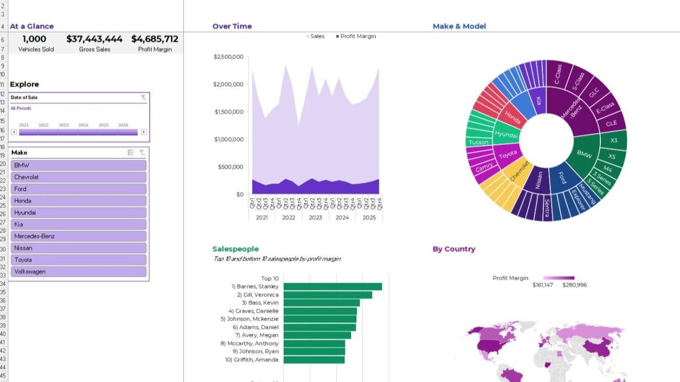The image size is (680, 382).
Task: Open the All Periods time-level dropdown
Action: point(21,108)
